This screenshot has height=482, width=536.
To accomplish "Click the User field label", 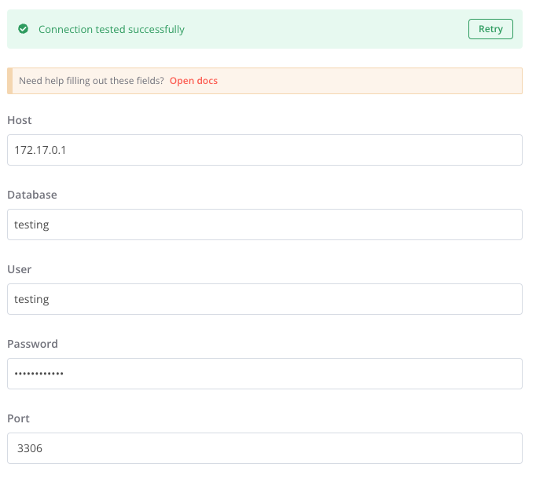I will click(x=20, y=269).
